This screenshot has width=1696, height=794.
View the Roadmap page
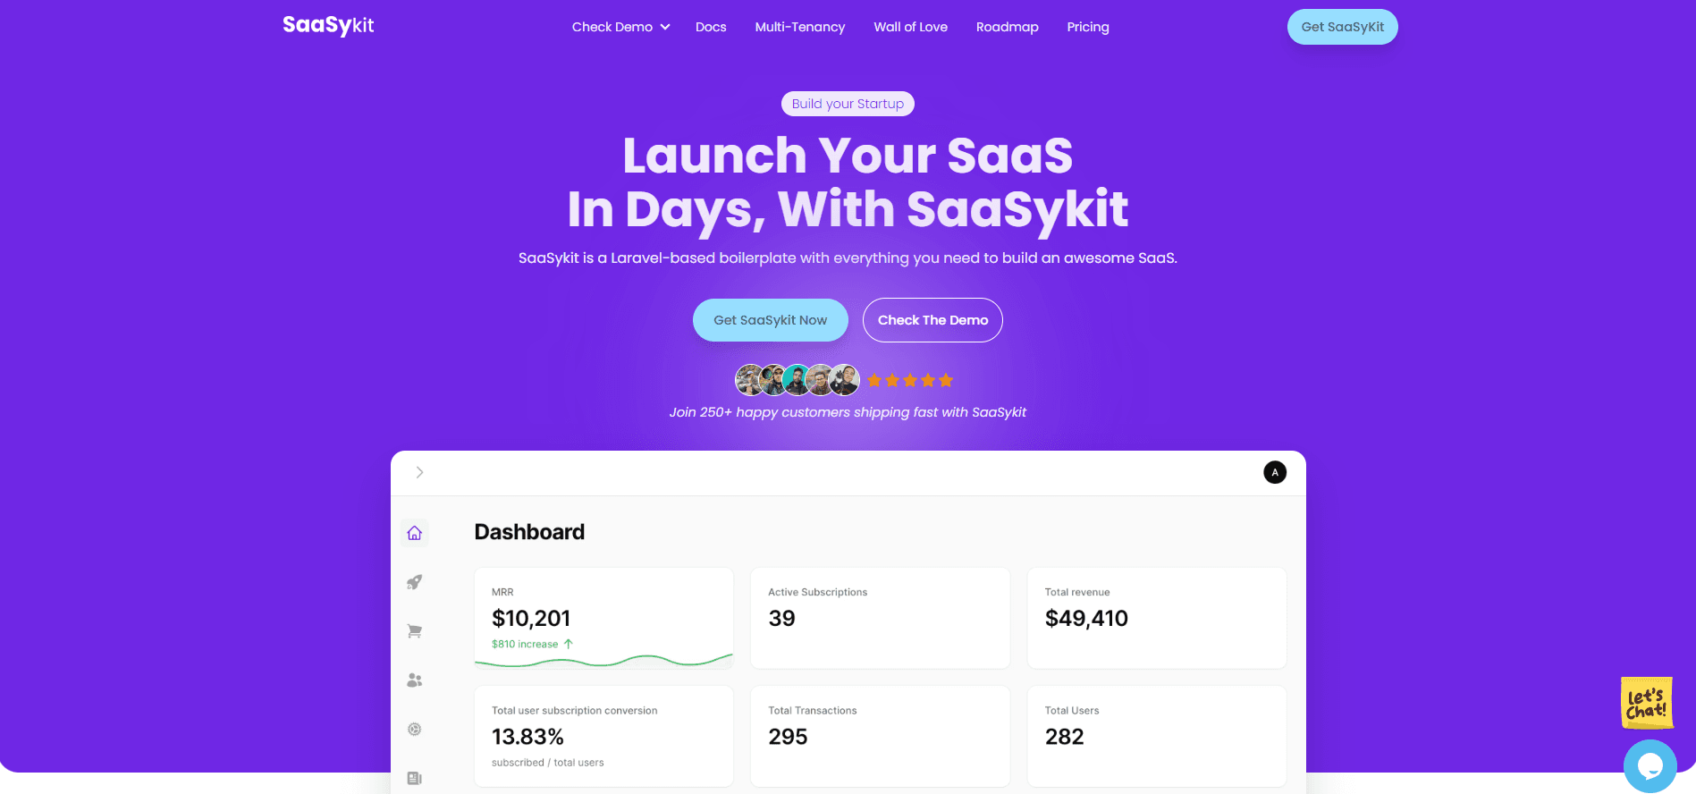(1007, 27)
